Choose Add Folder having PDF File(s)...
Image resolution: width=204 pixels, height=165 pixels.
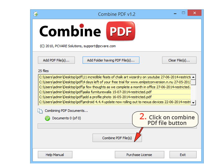tap(111, 60)
